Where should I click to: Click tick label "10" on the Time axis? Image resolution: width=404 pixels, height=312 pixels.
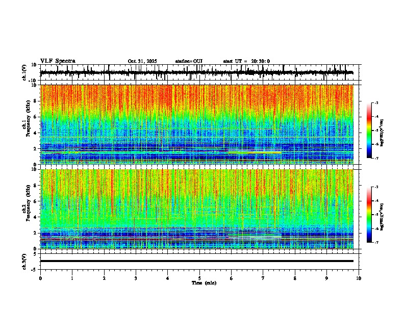(359, 278)
